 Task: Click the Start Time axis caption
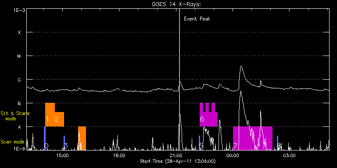pos(178,161)
